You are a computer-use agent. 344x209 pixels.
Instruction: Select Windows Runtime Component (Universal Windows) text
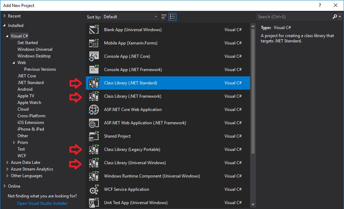coord(152,176)
